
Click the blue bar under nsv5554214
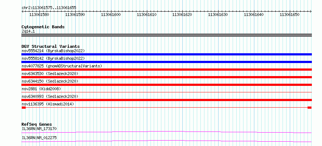coord(166,54)
